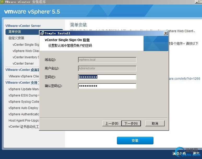The width and height of the screenshot is (202, 159).
Task: Click the 下一步(N) button
Action: point(131,123)
